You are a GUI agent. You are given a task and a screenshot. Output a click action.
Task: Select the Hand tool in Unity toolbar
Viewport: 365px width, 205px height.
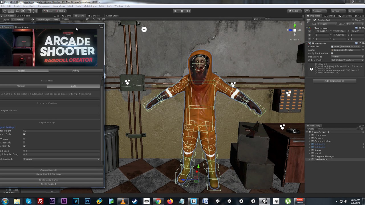pyautogui.click(x=5, y=11)
